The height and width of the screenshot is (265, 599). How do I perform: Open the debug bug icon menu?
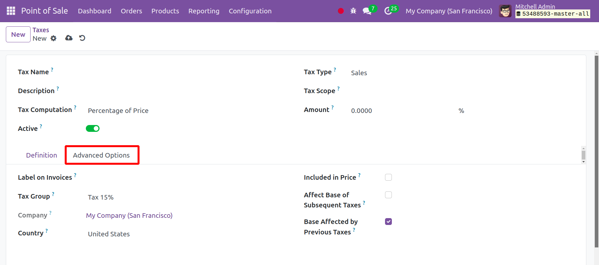coord(353,11)
